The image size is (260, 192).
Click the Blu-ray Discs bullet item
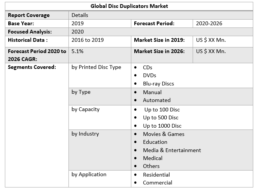158,84
